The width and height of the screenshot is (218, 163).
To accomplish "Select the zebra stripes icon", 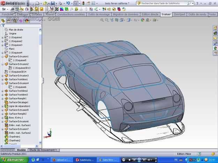I will 57,9.
